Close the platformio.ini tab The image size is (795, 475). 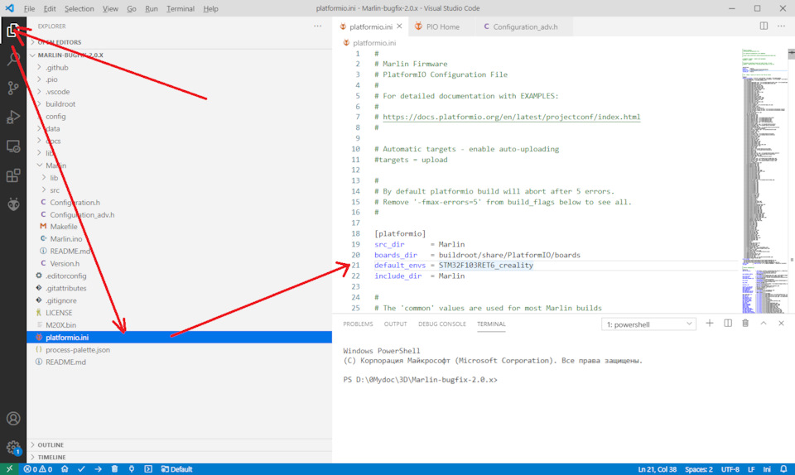(399, 26)
